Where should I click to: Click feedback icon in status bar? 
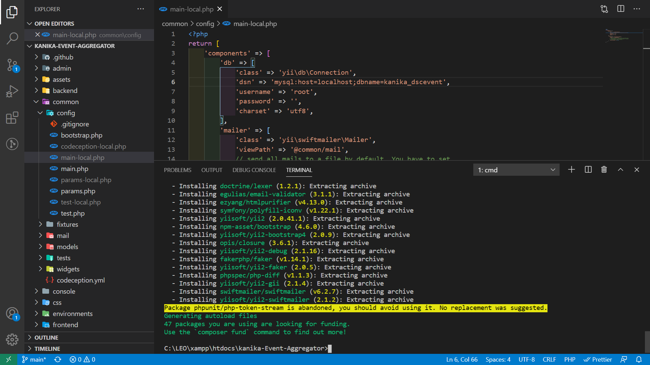624,360
